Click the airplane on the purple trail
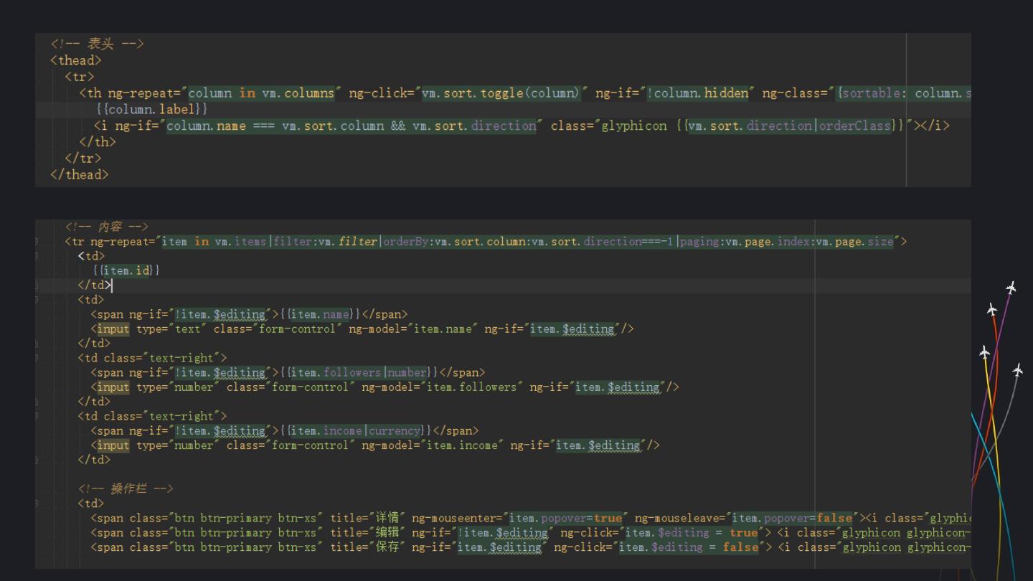 (1011, 288)
